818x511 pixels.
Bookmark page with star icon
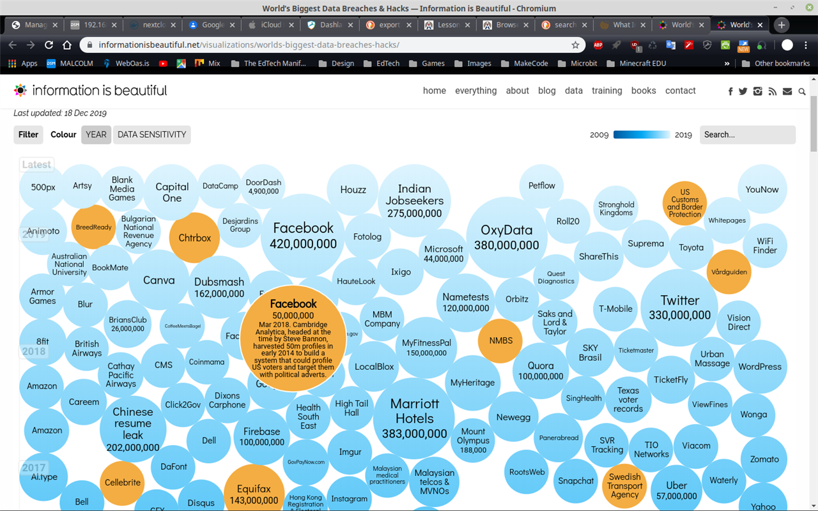(575, 45)
